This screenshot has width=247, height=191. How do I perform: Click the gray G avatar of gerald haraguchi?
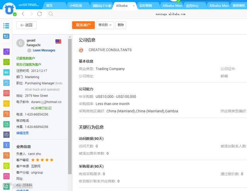20,43
